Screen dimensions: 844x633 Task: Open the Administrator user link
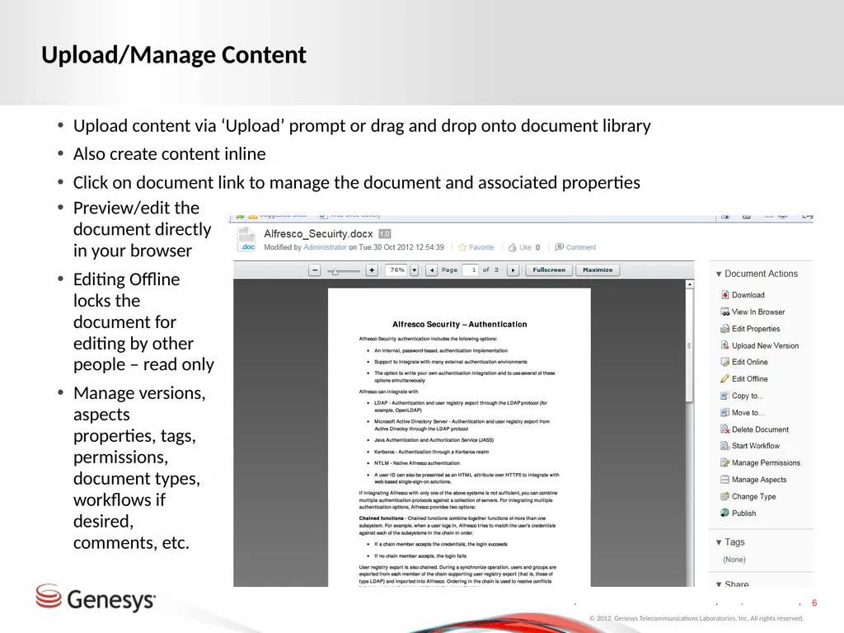click(x=325, y=247)
